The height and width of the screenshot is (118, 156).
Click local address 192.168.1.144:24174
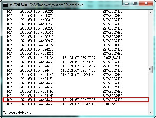point(37,45)
